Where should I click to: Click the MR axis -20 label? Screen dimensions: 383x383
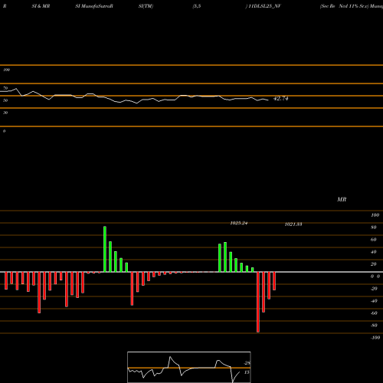pos(374,289)
